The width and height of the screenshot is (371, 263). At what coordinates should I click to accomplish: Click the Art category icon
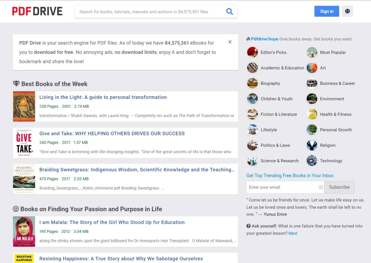point(312,68)
